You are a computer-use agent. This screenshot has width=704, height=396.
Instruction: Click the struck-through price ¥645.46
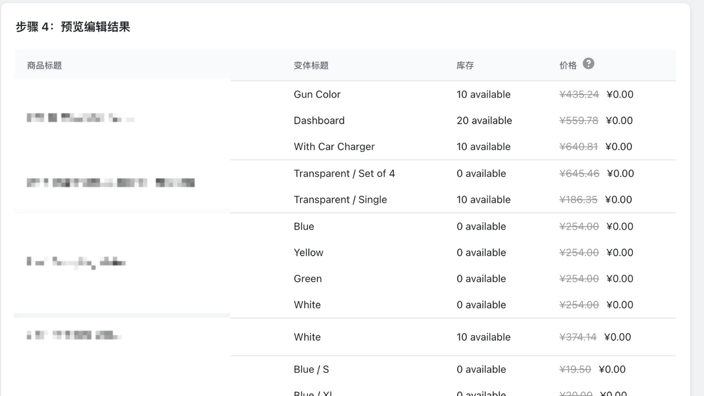[x=580, y=173]
